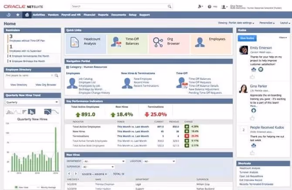Open the Documents menu

119,15
